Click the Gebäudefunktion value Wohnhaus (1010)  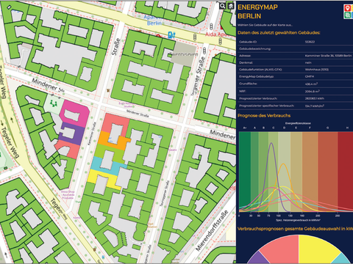pyautogui.click(x=317, y=70)
